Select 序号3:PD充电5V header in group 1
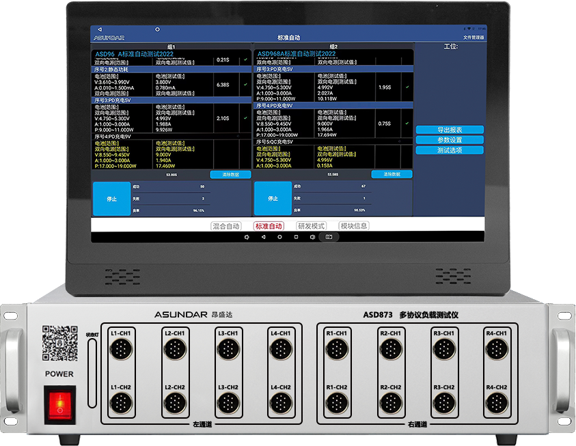Image resolution: width=576 pixels, height=446 pixels. (x=172, y=100)
